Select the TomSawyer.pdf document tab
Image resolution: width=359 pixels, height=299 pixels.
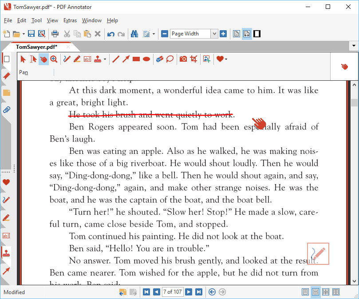[x=37, y=47]
